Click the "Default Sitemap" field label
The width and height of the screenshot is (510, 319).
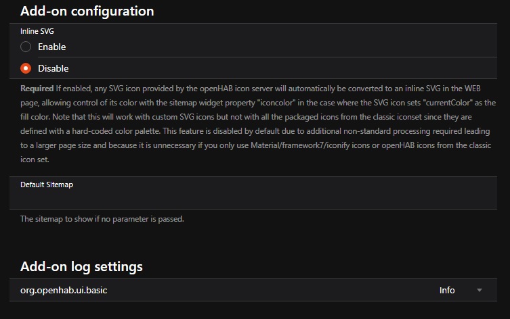[47, 185]
